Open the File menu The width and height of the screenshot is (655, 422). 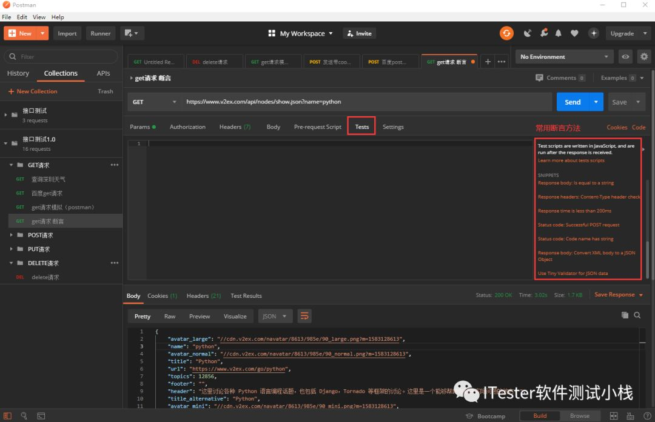pyautogui.click(x=6, y=17)
